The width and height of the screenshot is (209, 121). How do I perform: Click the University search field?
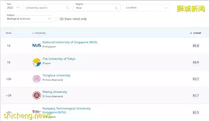pyautogui.click(x=47, y=8)
